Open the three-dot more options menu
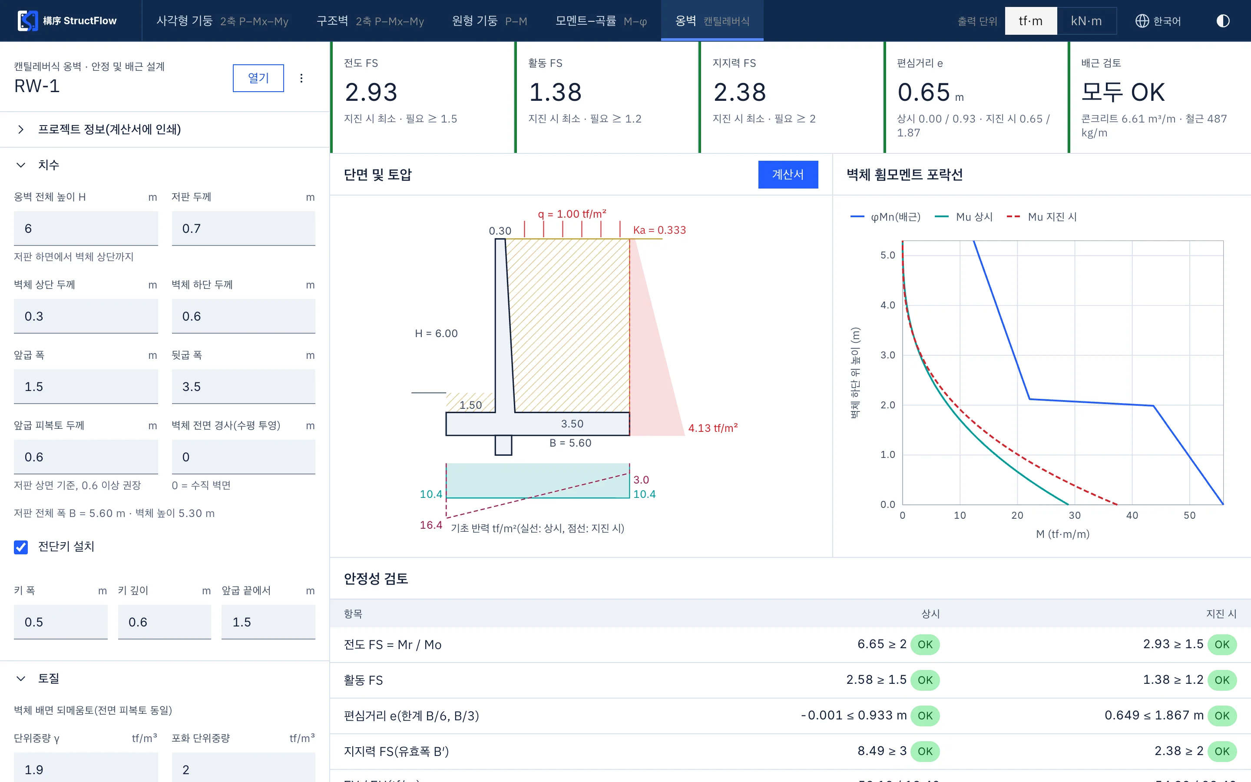1251x782 pixels. pos(301,78)
